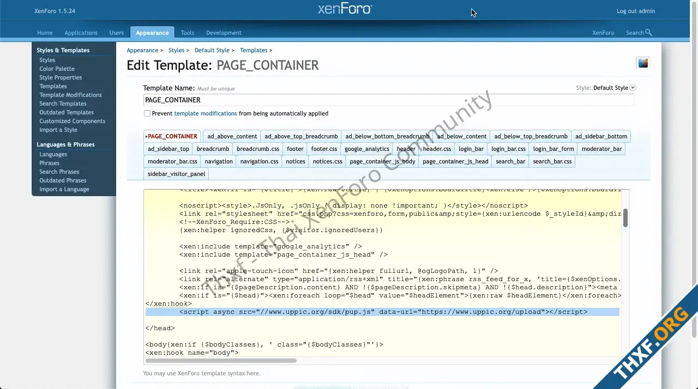This screenshot has width=698, height=389.
Task: Go to Templates breadcrumb
Action: coord(254,50)
